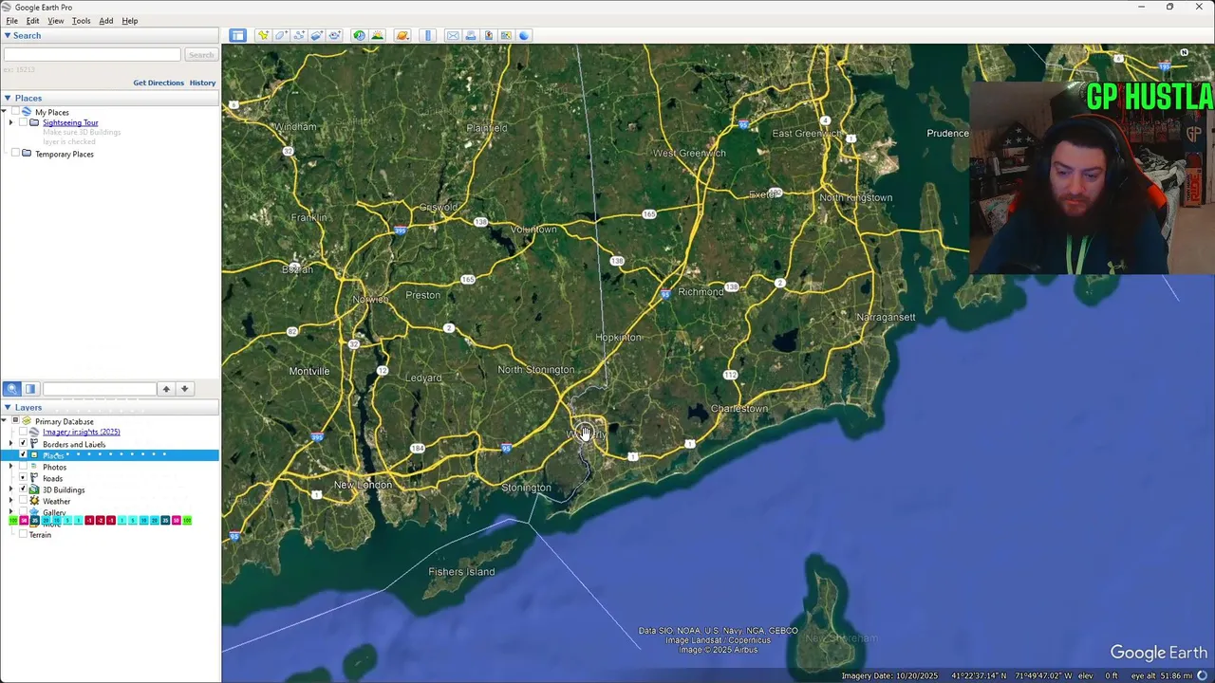Screen dimensions: 1215x683
Task: Show historical imagery clock tool
Action: 359,35
